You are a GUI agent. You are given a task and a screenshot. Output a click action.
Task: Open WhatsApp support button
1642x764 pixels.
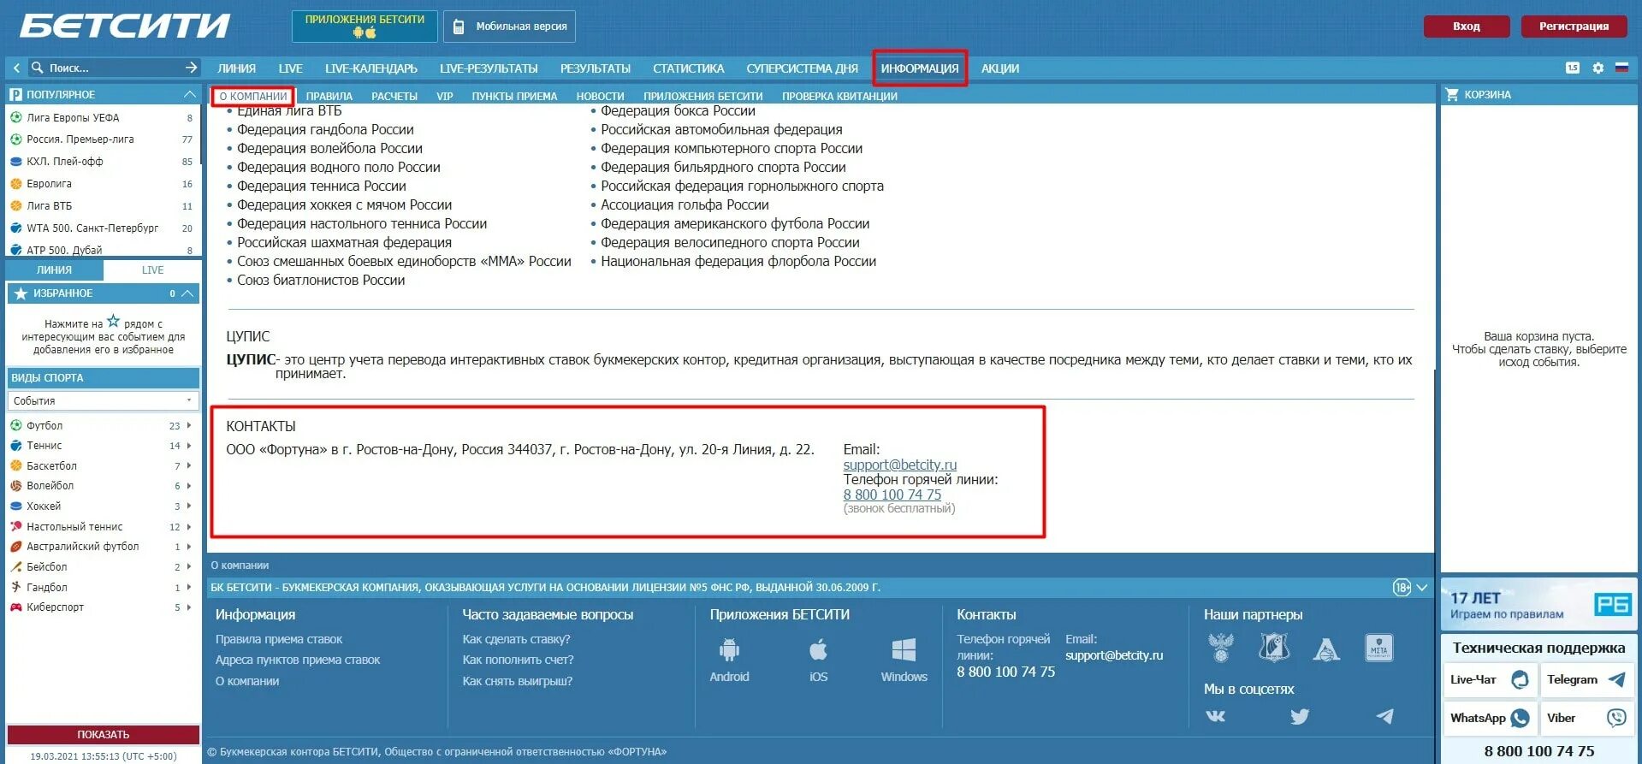click(1491, 718)
